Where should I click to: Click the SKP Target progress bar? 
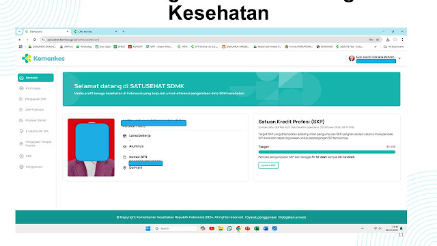coord(326,152)
